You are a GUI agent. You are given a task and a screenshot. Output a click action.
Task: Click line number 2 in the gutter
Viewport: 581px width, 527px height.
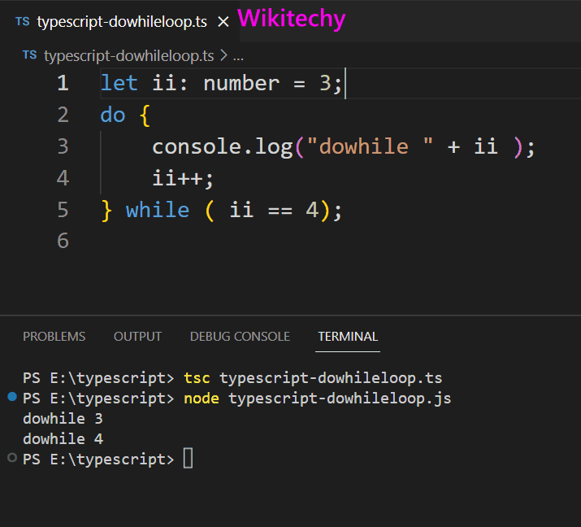point(63,115)
